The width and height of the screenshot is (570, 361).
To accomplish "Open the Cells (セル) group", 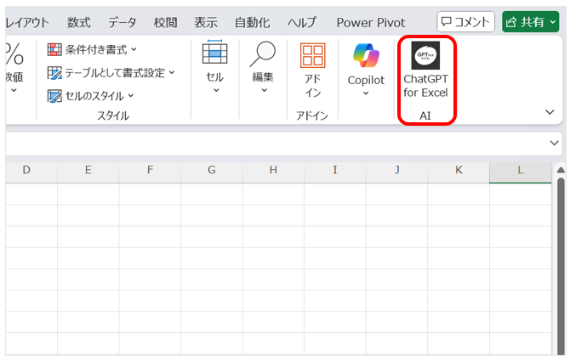I will click(x=215, y=66).
